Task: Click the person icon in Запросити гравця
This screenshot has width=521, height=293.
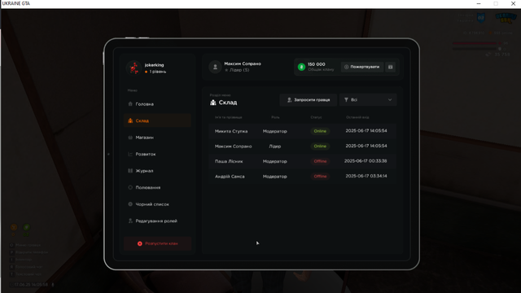Action: click(x=289, y=99)
